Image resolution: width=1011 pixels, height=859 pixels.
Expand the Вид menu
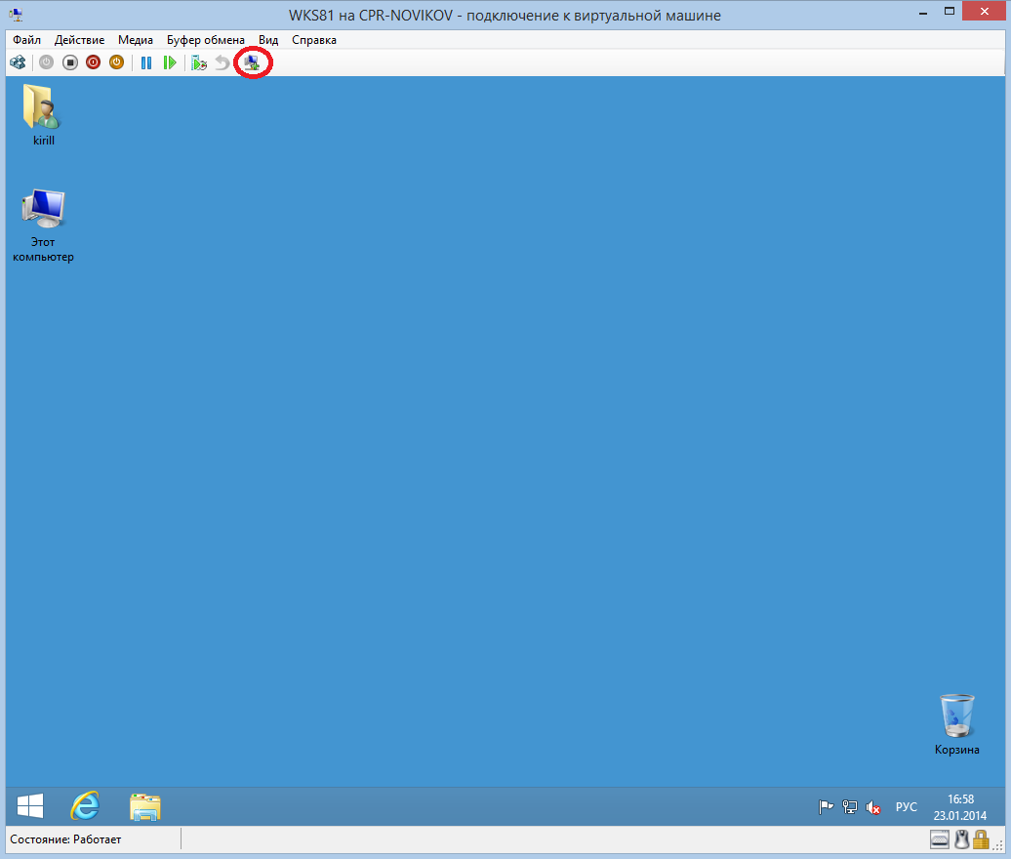[x=268, y=40]
